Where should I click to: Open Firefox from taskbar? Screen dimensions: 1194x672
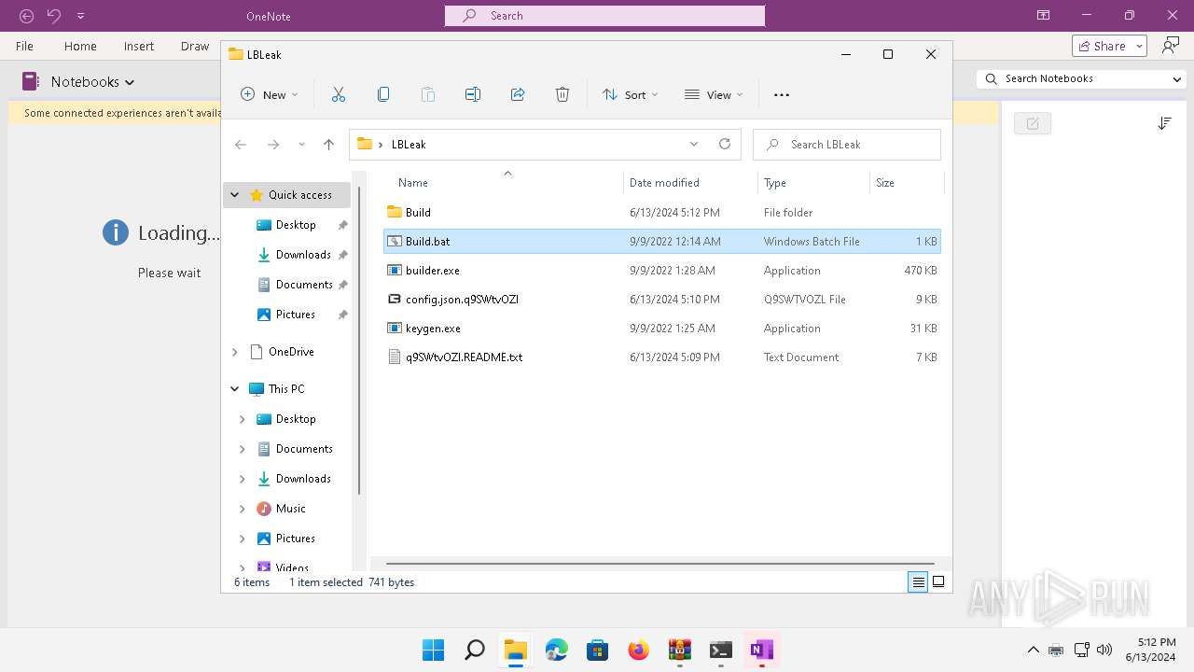[639, 650]
